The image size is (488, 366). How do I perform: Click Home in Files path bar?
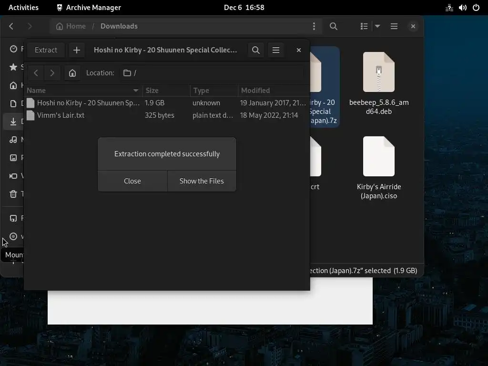point(71,26)
